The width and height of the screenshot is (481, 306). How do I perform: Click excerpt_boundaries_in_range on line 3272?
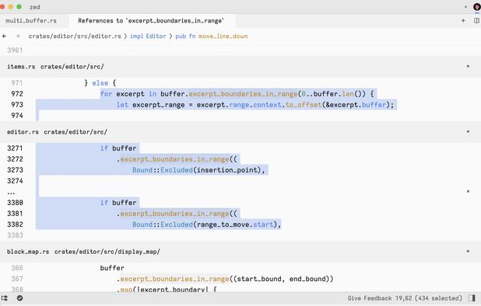coord(174,159)
